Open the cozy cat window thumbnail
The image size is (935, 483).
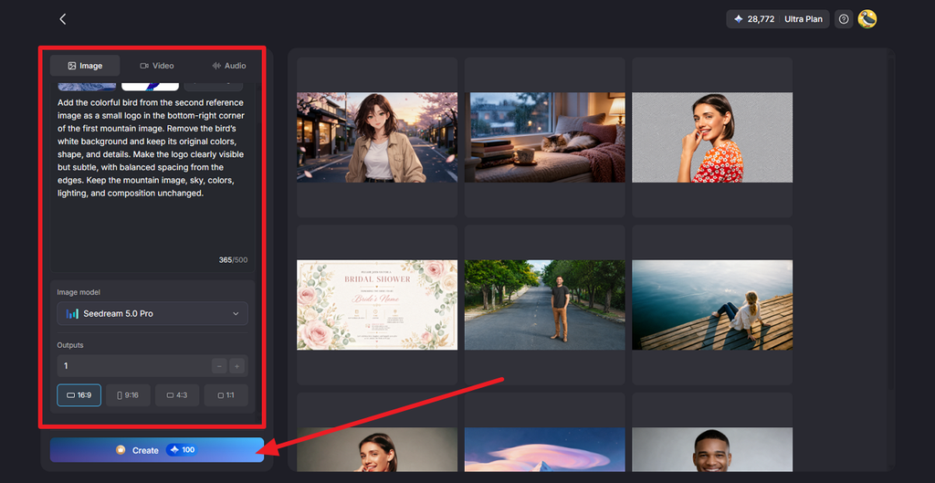(545, 137)
